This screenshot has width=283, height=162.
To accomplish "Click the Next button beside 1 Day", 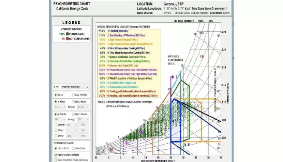I will point(83,130).
